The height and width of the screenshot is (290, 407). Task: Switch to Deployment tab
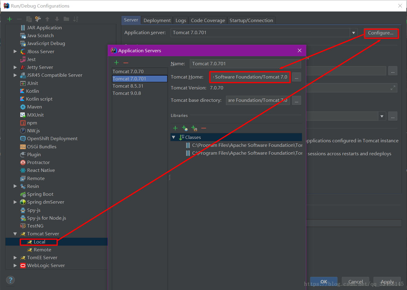tap(157, 20)
